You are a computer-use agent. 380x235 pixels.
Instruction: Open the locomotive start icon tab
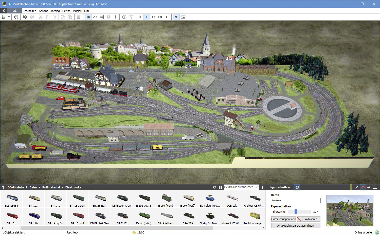[14, 11]
